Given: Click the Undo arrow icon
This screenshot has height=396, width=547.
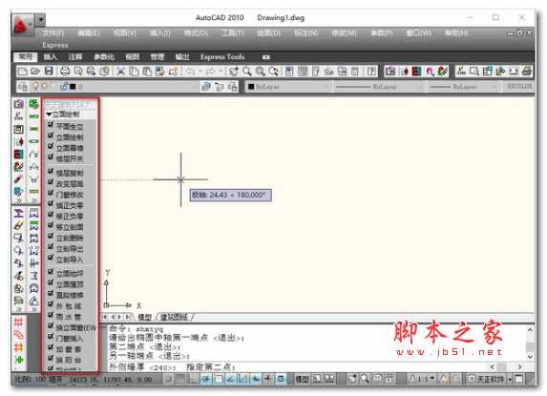Looking at the screenshot, I should pyautogui.click(x=190, y=72).
